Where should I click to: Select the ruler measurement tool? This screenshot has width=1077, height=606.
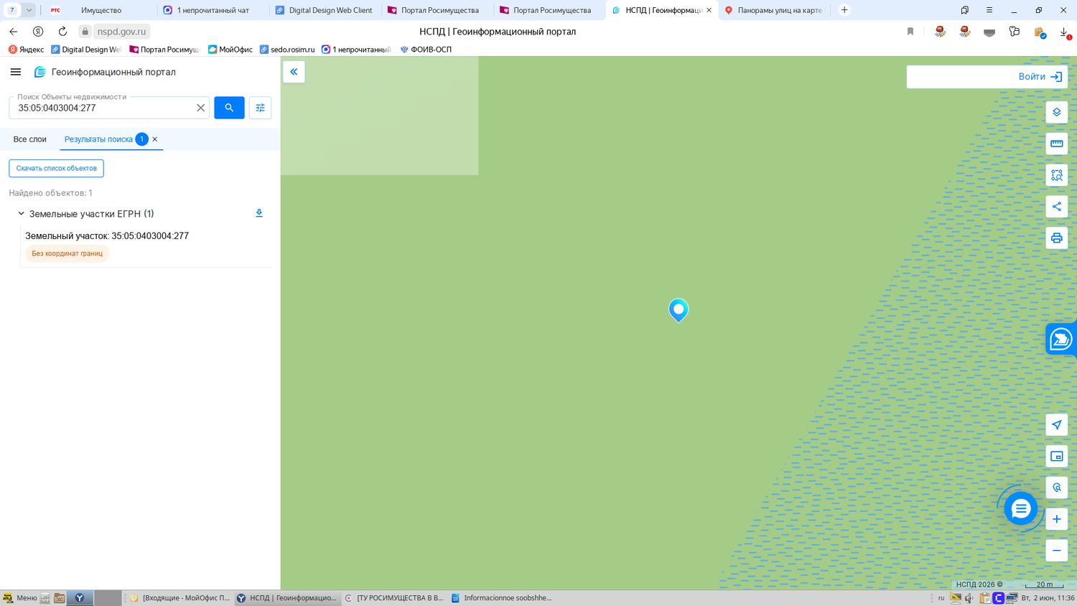pyautogui.click(x=1056, y=144)
